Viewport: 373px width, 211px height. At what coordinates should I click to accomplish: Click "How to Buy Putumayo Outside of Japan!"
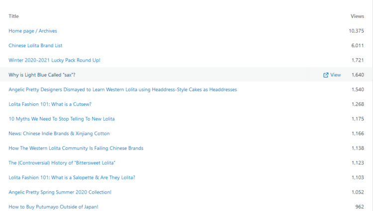tap(53, 207)
